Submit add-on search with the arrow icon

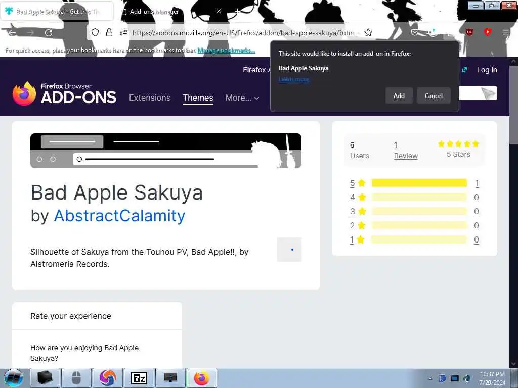pyautogui.click(x=488, y=93)
